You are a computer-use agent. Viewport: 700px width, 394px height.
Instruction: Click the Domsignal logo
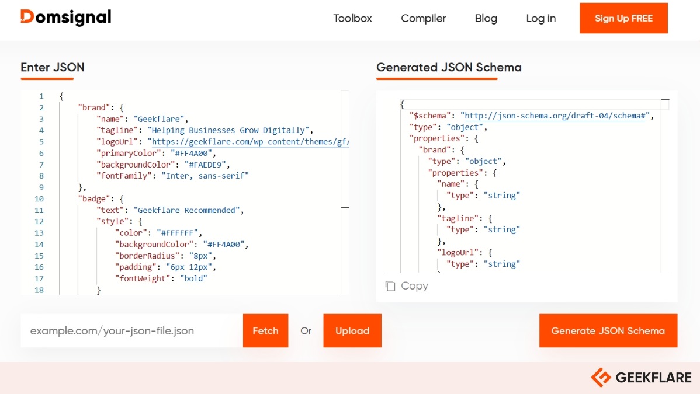65,18
